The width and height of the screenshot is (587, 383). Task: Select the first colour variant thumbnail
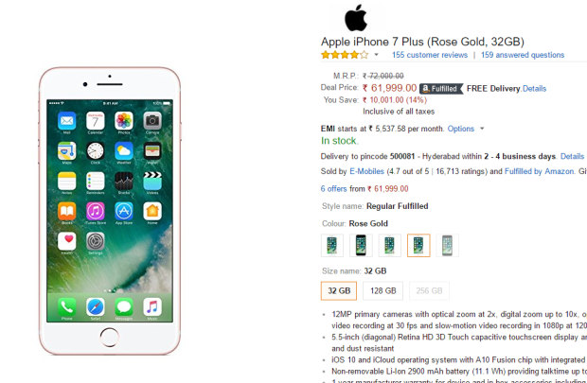[x=332, y=245]
